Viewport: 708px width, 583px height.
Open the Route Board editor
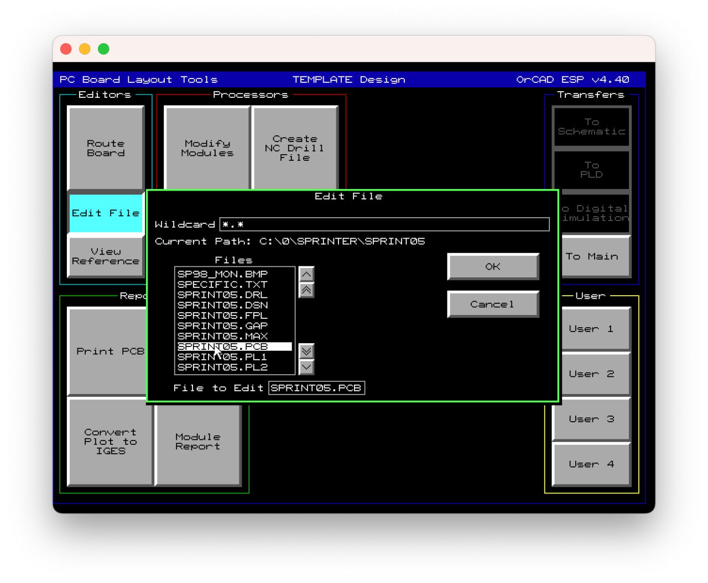click(106, 148)
